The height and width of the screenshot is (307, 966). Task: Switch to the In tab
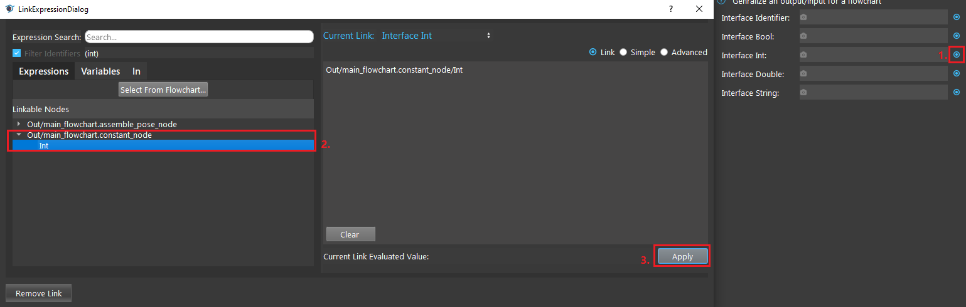[x=136, y=71]
